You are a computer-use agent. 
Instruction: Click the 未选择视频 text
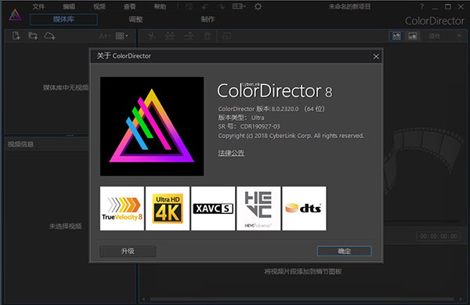pos(65,226)
